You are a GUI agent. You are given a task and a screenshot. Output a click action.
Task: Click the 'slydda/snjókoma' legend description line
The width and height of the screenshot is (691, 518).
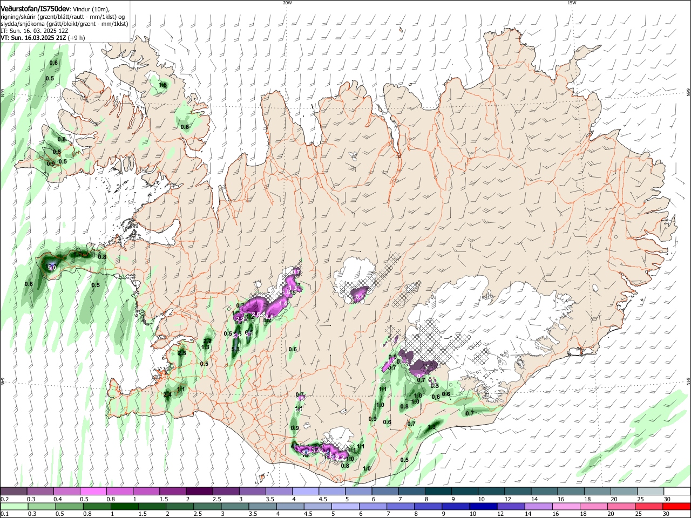(x=64, y=24)
